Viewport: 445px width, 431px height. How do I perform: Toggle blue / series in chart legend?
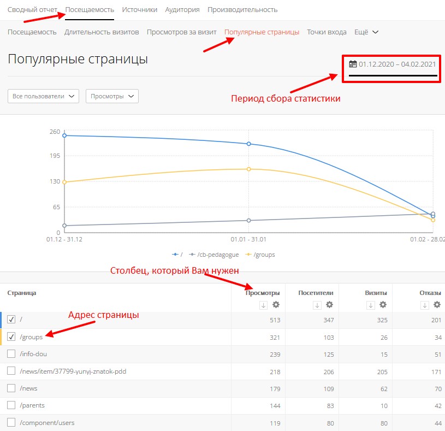coord(177,255)
